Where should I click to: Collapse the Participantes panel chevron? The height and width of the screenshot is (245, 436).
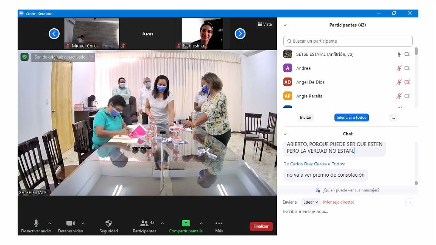(x=285, y=25)
